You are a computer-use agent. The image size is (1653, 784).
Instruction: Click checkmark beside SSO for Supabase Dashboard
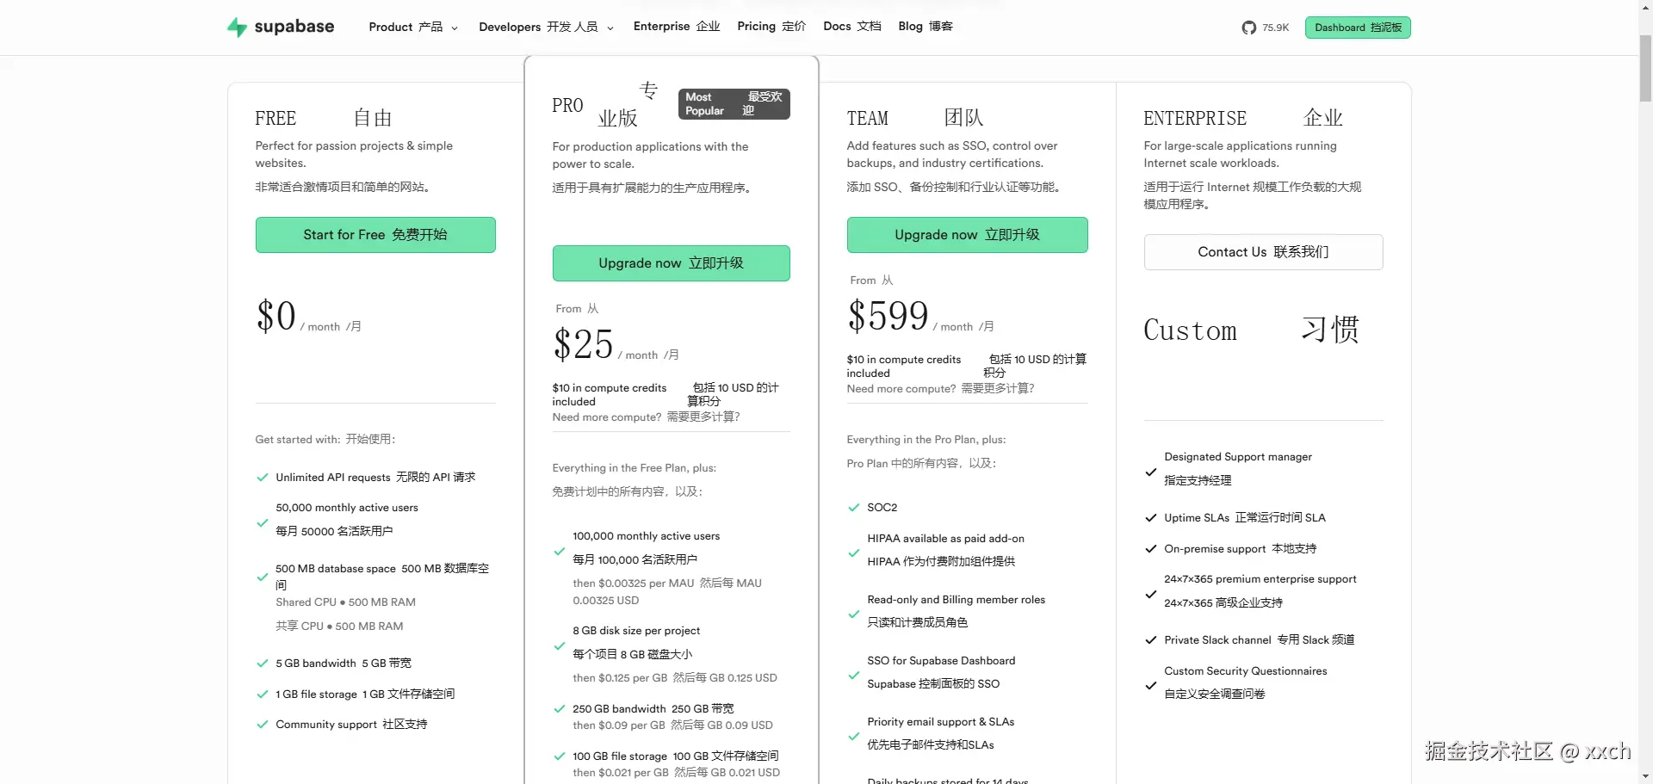coord(854,676)
